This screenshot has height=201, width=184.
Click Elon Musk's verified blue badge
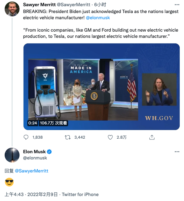(x=49, y=152)
